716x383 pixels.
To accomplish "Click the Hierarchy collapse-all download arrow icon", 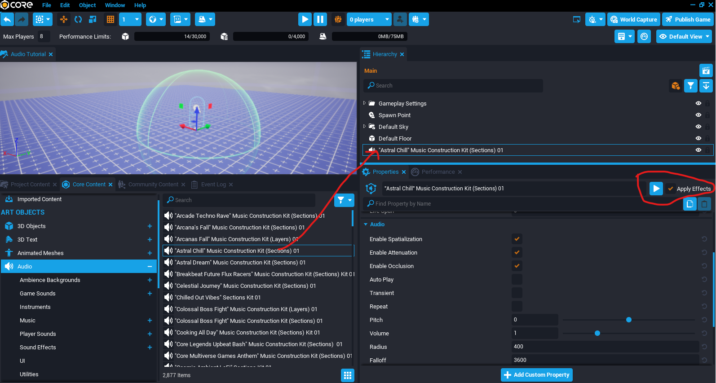I will [x=706, y=85].
